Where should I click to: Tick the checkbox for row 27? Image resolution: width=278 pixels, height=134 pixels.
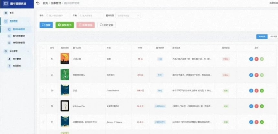pyautogui.click(x=43, y=75)
